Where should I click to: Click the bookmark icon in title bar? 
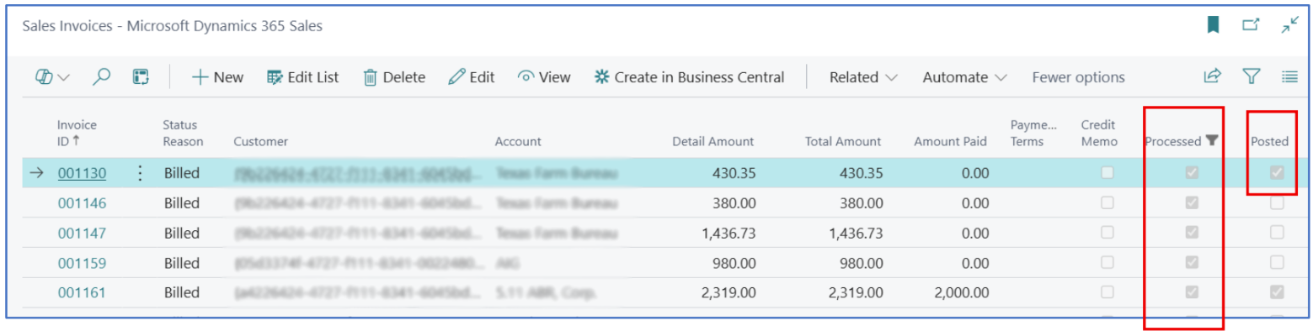(1213, 26)
